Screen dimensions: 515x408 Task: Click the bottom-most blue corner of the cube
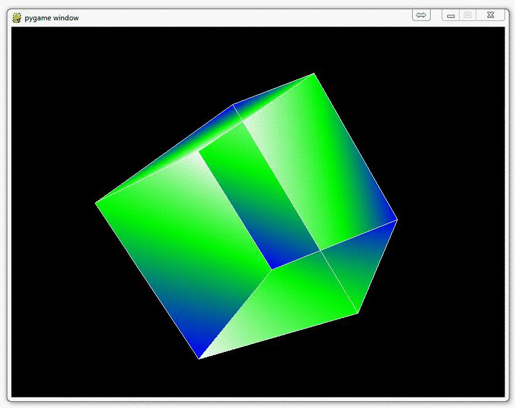coord(198,357)
